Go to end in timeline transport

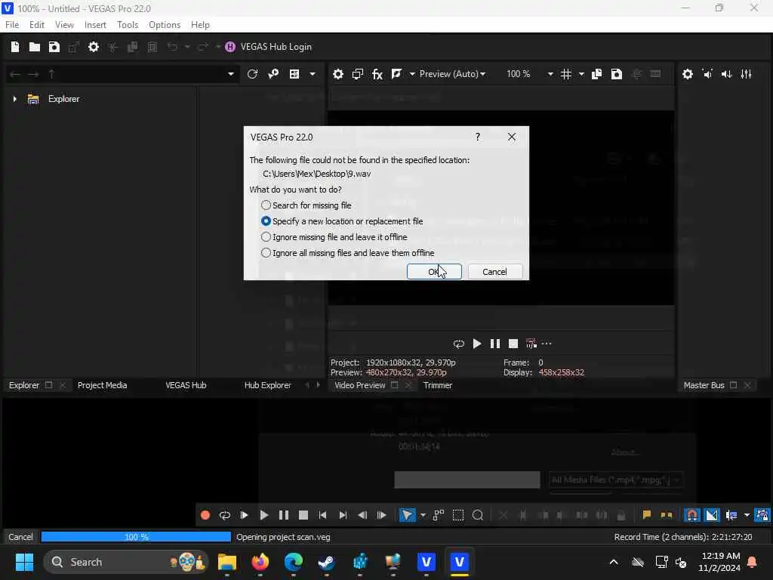pyautogui.click(x=343, y=515)
